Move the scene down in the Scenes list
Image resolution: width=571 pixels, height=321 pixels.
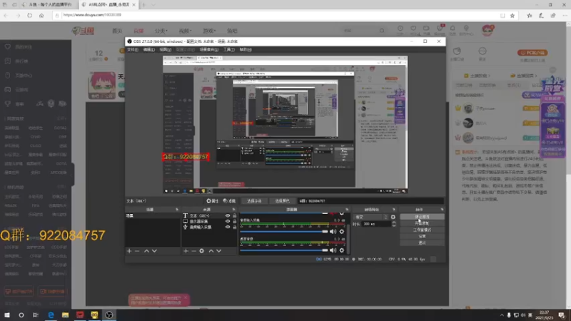(x=154, y=251)
